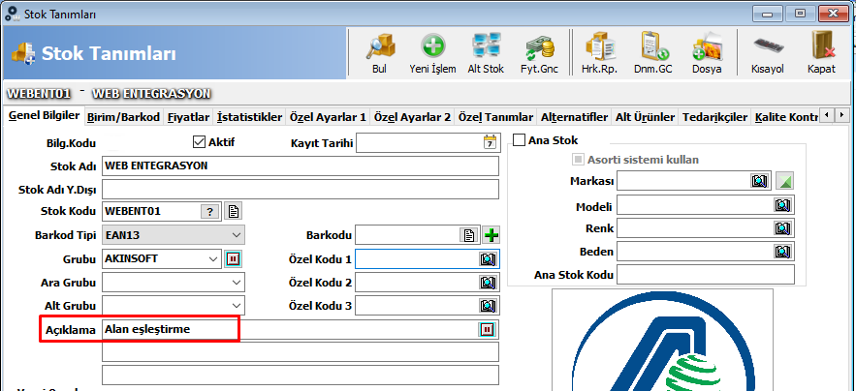Open lookup for Özel Kodu 1

coord(487,259)
